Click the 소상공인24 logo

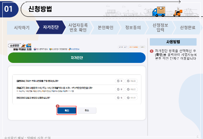click(74, 49)
